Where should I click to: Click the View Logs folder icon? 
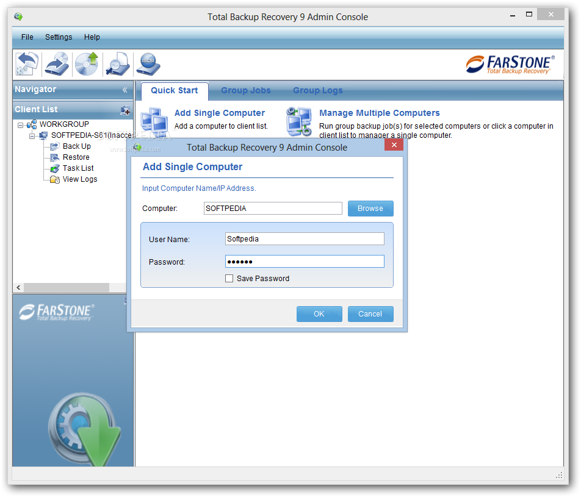click(55, 180)
